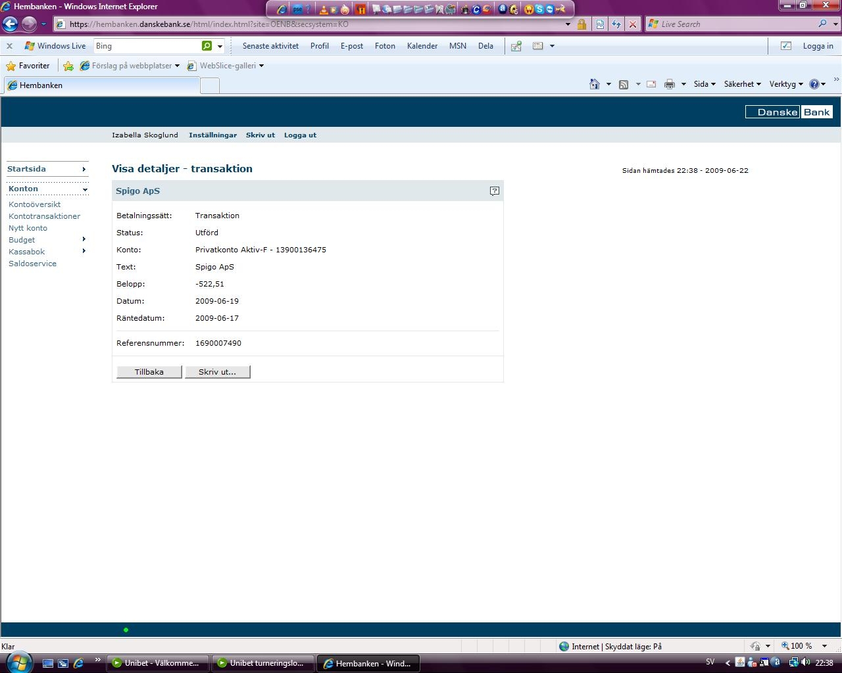
Task: Open the Windows Start orb
Action: pyautogui.click(x=18, y=662)
